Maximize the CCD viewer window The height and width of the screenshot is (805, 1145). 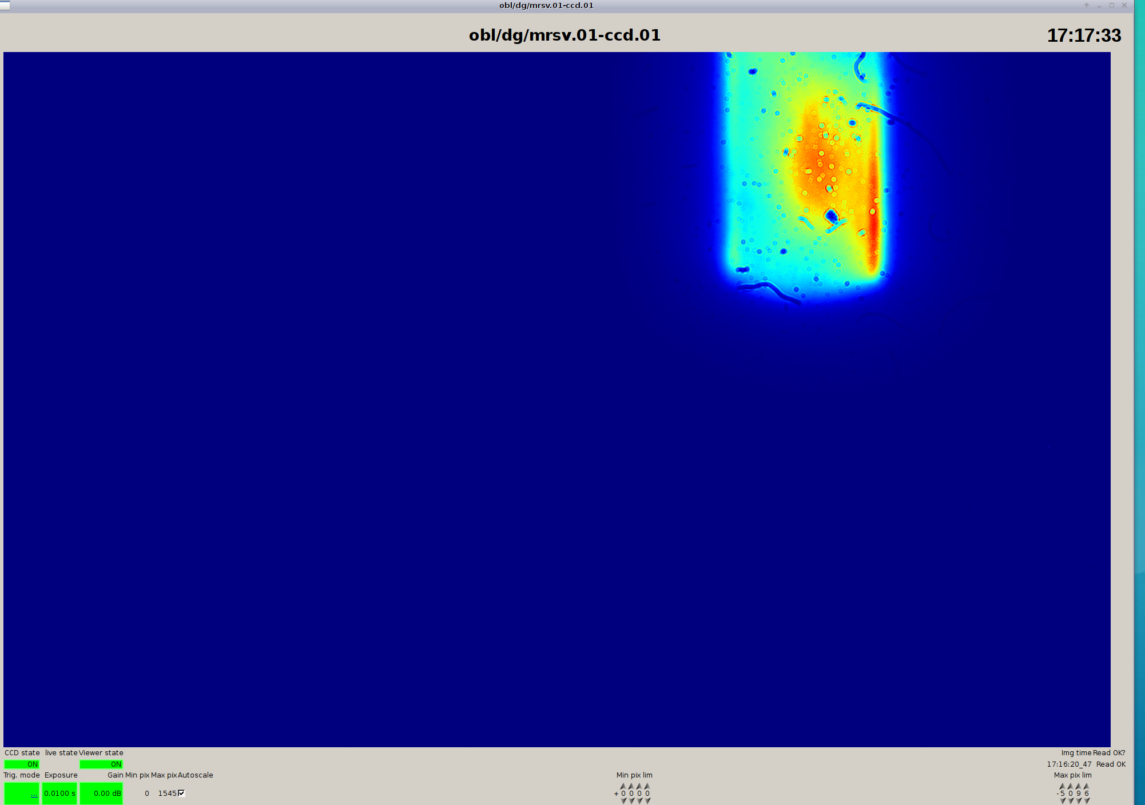pyautogui.click(x=1112, y=5)
